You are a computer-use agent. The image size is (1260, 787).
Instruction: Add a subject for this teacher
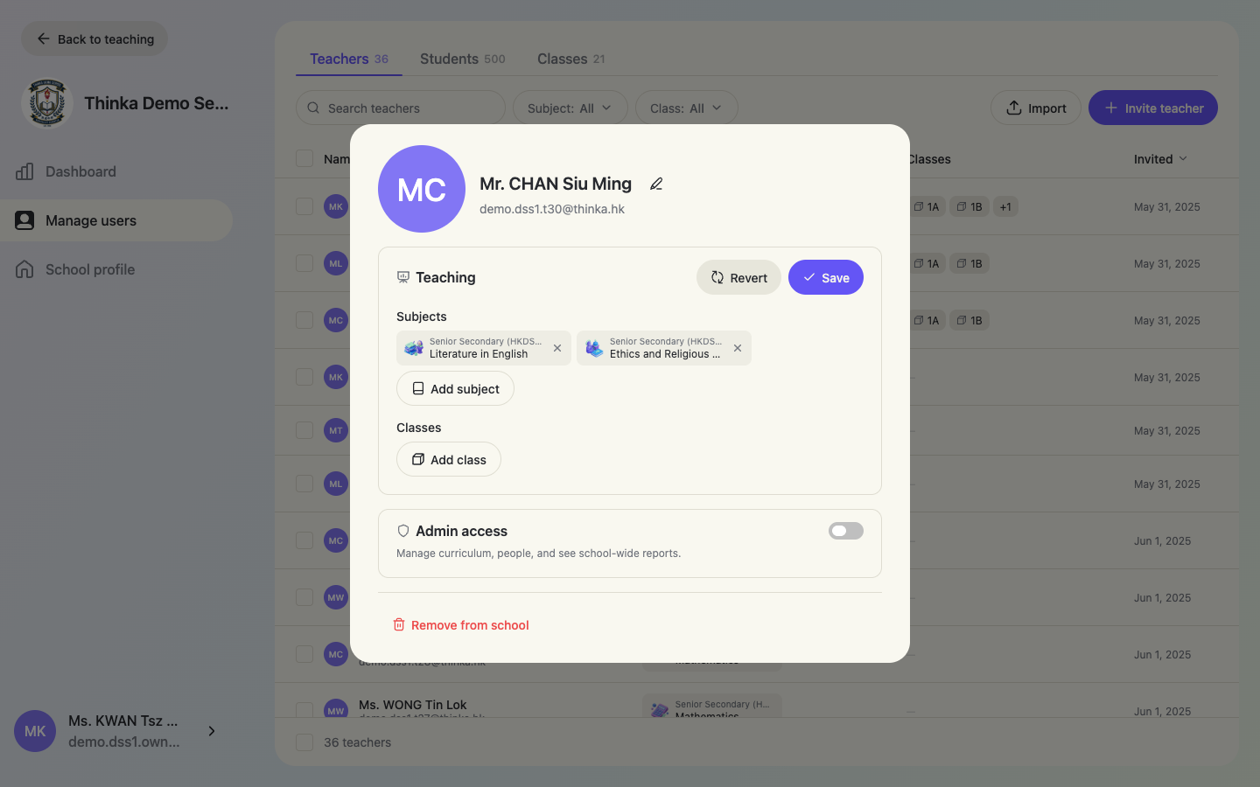455,388
